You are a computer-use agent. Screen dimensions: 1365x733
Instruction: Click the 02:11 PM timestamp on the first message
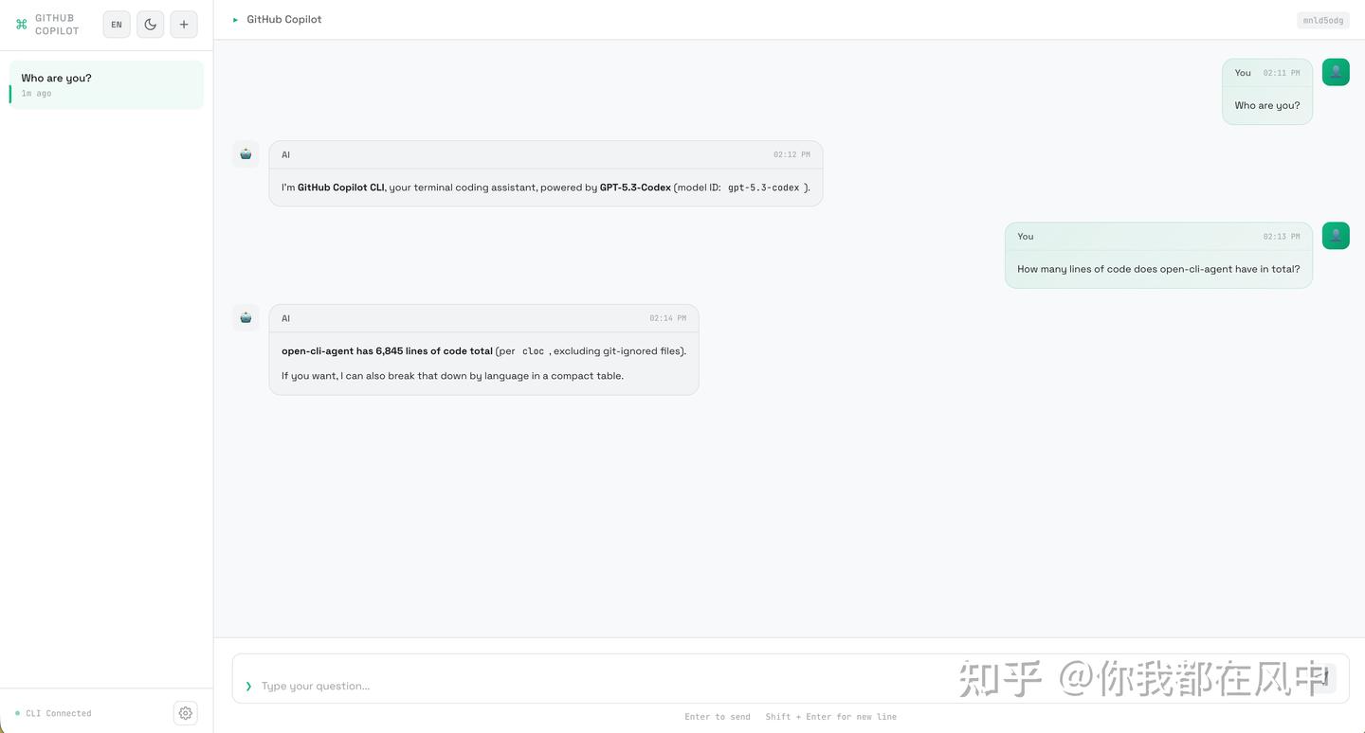click(1282, 73)
